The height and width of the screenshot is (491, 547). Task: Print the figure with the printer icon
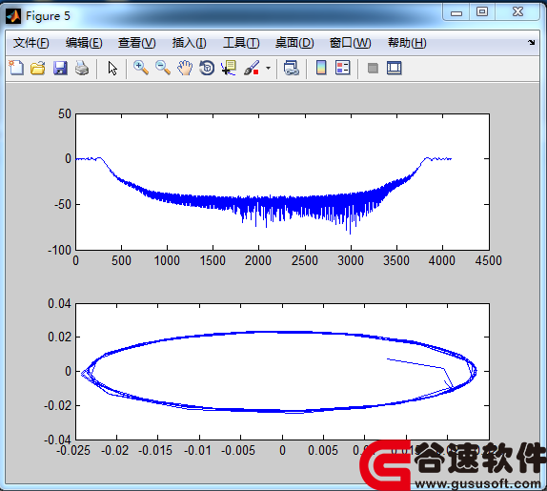pyautogui.click(x=82, y=68)
